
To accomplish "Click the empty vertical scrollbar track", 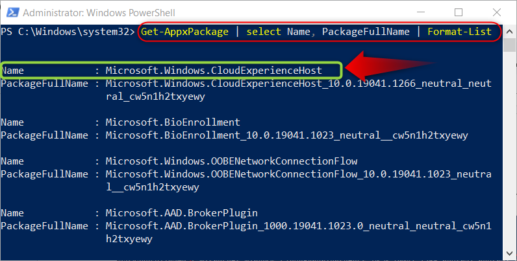I will click(x=509, y=149).
